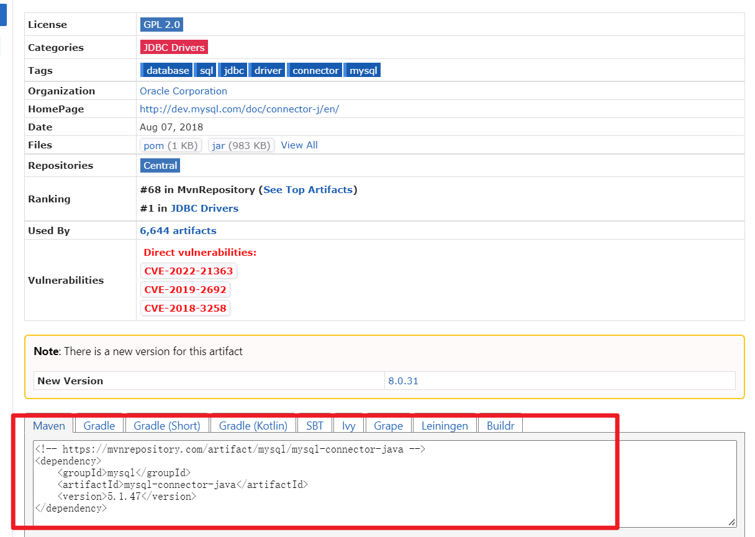Click the mvnrepository.com comment line in snippet

(x=230, y=449)
